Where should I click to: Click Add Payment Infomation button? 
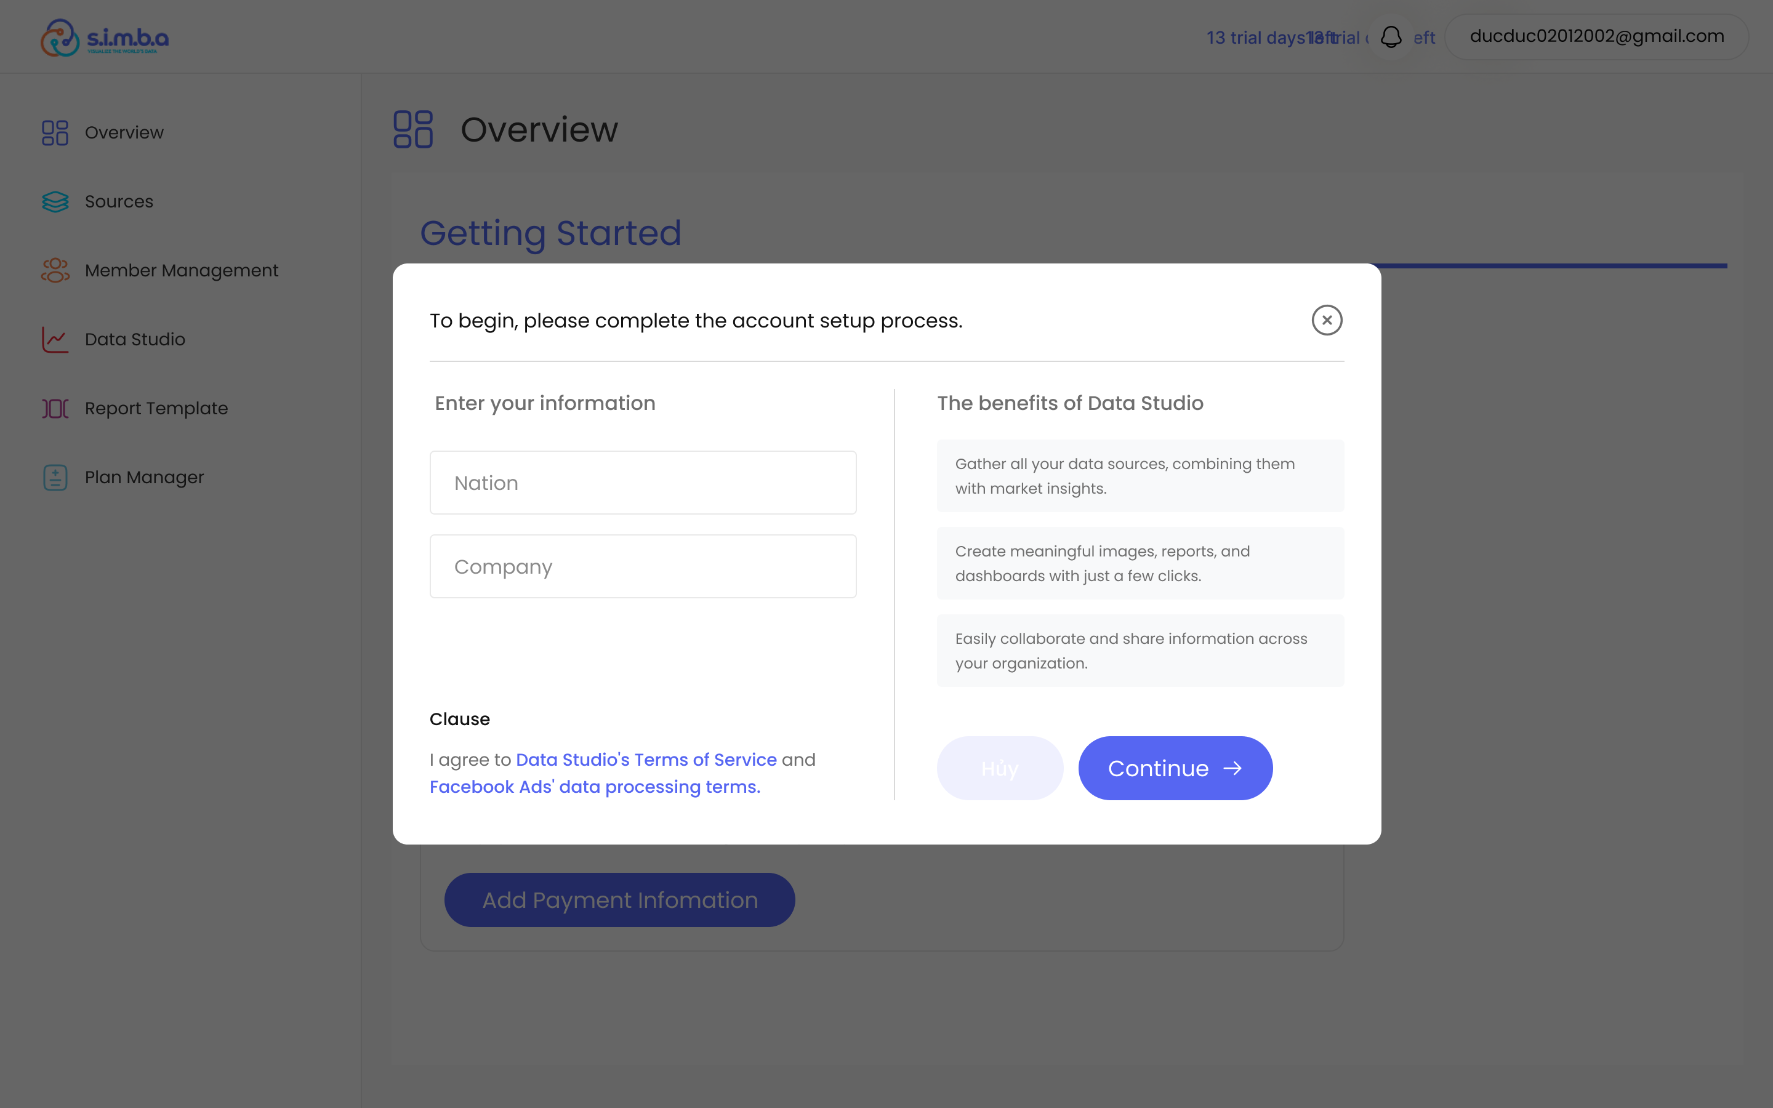[619, 899]
